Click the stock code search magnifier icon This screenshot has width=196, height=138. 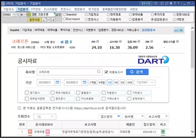pos(18,15)
